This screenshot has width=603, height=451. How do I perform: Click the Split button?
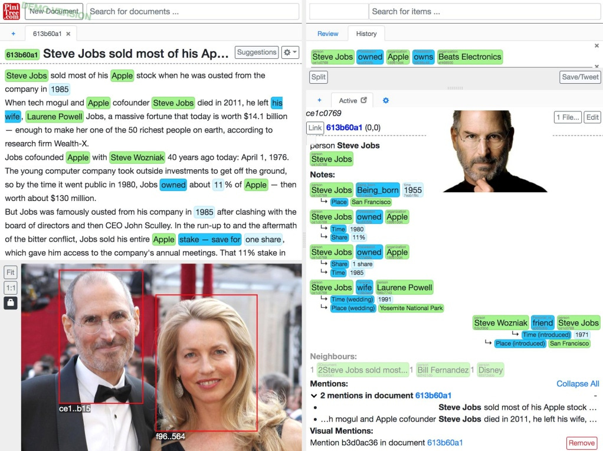[319, 77]
